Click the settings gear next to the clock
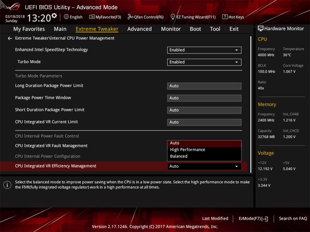Screen dimensions: 310x232 (54, 15)
